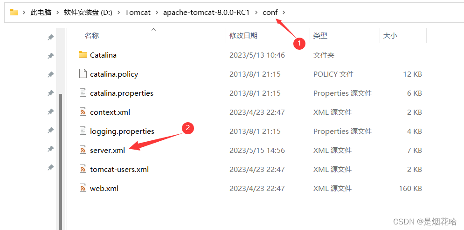This screenshot has width=464, height=230.
Task: Click the pin icon beside logging.properties row
Action: click(51, 130)
